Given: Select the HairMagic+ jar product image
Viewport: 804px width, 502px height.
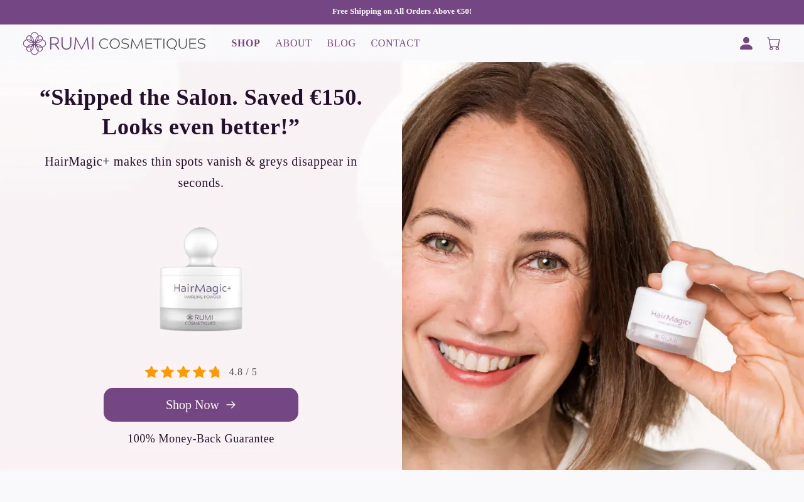Looking at the screenshot, I should click(x=201, y=280).
